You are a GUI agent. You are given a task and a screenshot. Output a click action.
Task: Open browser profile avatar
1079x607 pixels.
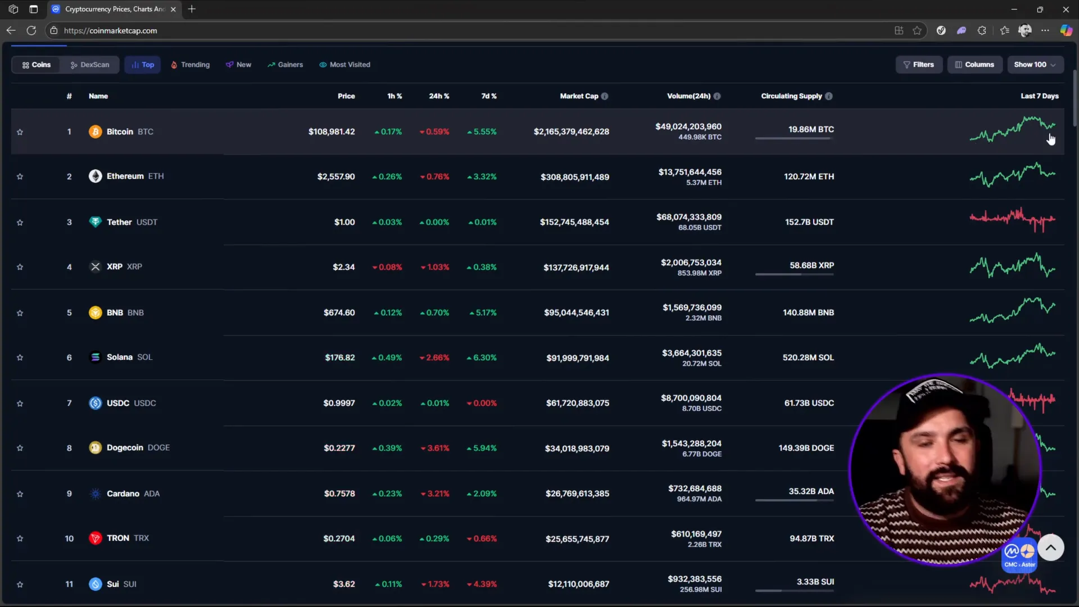pos(1024,30)
